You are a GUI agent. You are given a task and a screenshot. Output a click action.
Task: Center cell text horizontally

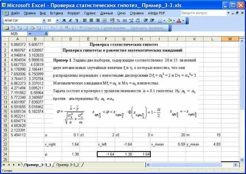coord(91,20)
